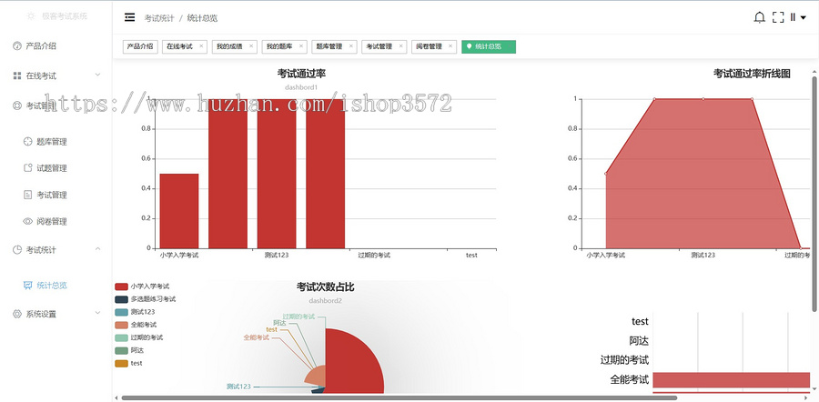This screenshot has width=819, height=402.
Task: Expand the 在线考试 sidebar chevron
Action: pyautogui.click(x=97, y=75)
